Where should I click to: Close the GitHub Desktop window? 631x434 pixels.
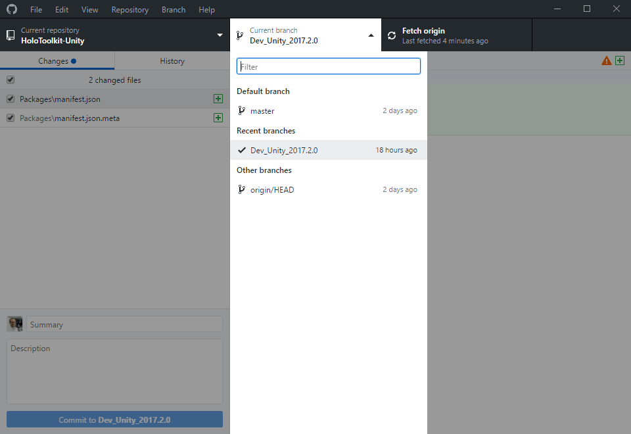coord(616,9)
